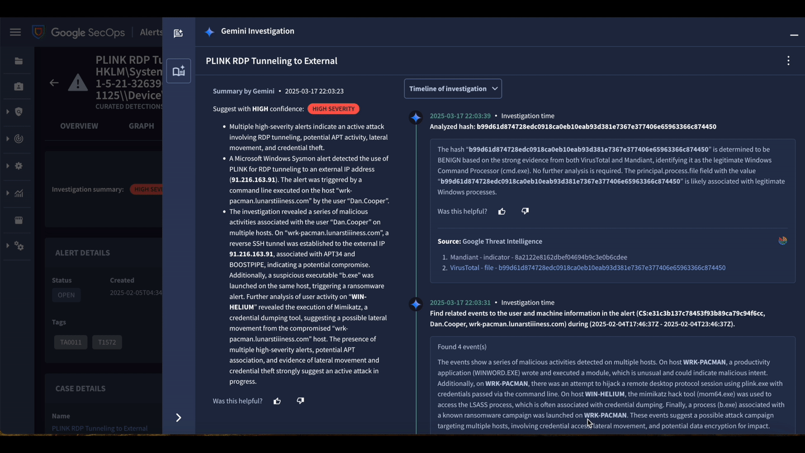Switch to the OVERVIEW tab
Image resolution: width=805 pixels, height=453 pixels.
tap(79, 126)
